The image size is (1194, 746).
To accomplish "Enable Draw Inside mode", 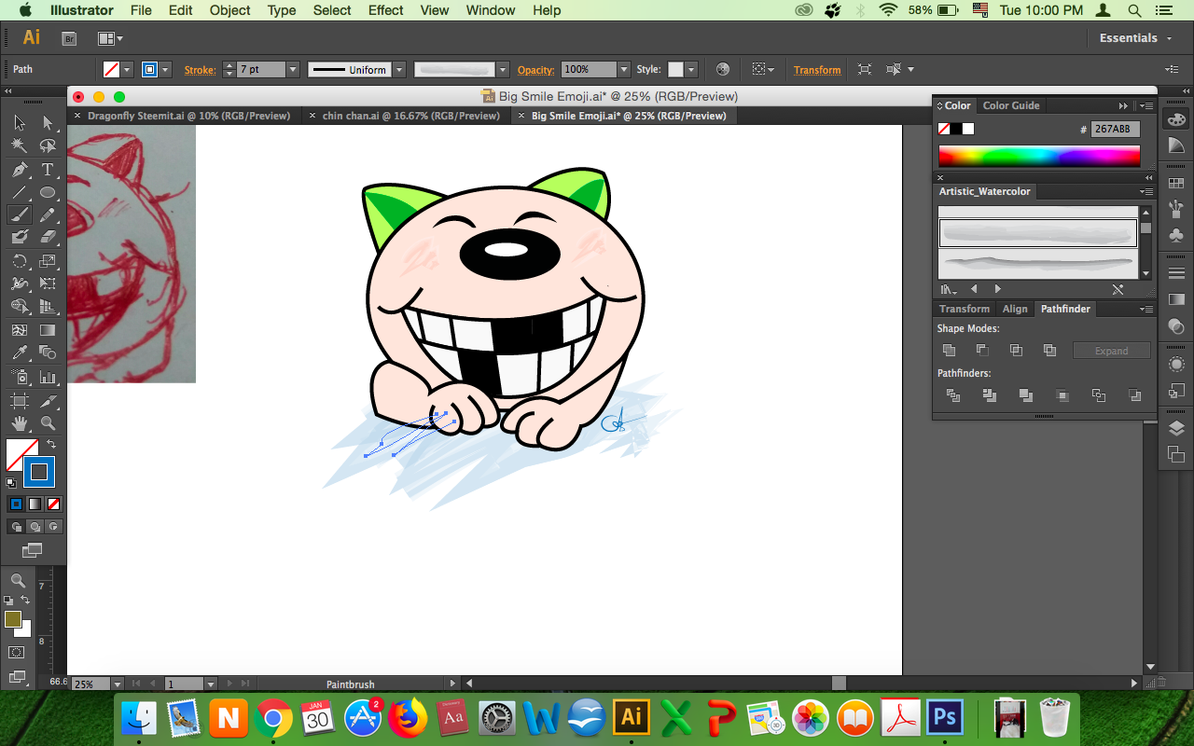I will point(53,526).
